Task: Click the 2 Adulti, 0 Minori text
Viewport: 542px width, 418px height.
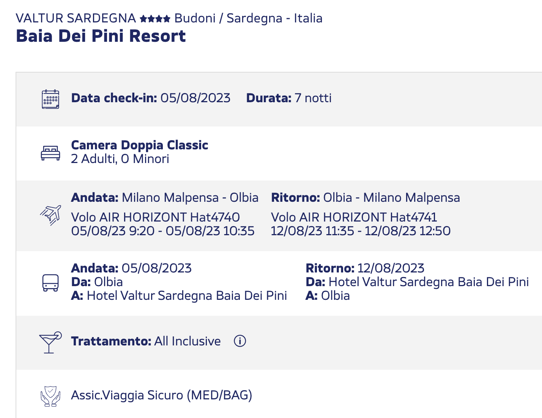Action: click(120, 159)
